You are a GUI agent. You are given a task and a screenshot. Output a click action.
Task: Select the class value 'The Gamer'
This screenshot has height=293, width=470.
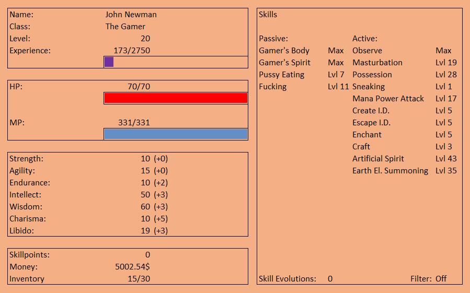pos(125,26)
